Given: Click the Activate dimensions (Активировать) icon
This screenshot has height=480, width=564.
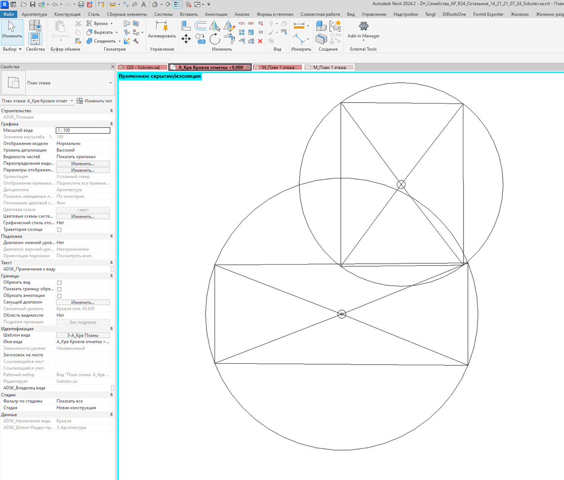Looking at the screenshot, I should 162,30.
